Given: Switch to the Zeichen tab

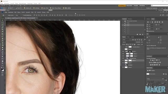Looking at the screenshot, I should pyautogui.click(x=148, y=19).
